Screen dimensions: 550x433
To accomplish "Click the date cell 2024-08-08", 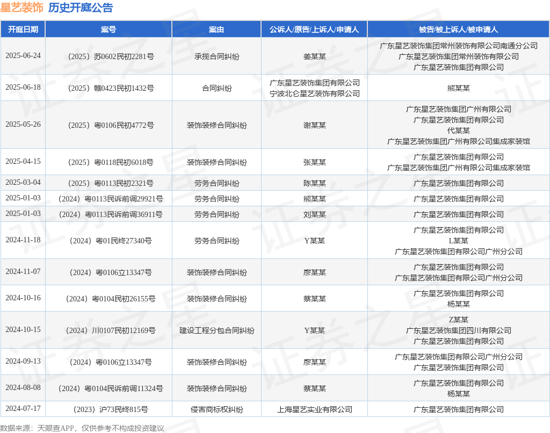I will click(23, 388).
